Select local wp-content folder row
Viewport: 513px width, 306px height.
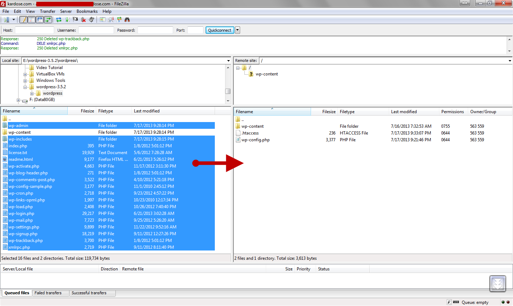[x=108, y=132]
